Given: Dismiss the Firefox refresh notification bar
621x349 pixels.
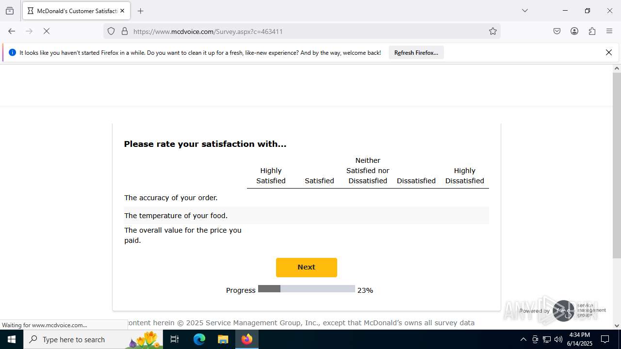Looking at the screenshot, I should point(609,52).
